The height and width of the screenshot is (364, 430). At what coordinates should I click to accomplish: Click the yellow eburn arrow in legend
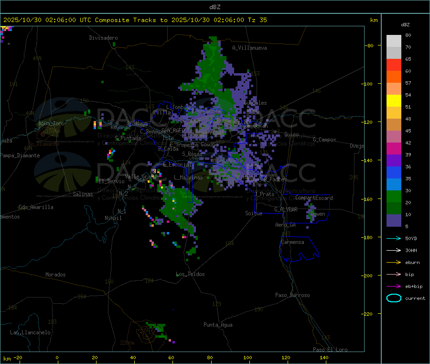coord(394,263)
